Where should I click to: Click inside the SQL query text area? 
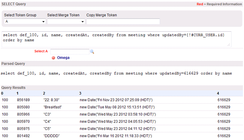coord(116,39)
